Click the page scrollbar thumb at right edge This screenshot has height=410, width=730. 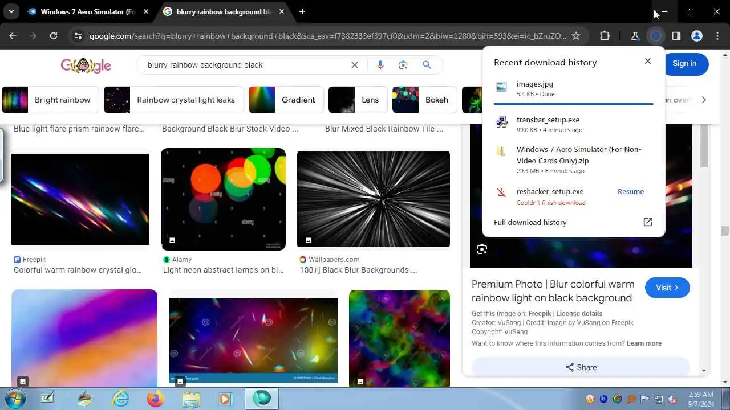[x=725, y=231]
